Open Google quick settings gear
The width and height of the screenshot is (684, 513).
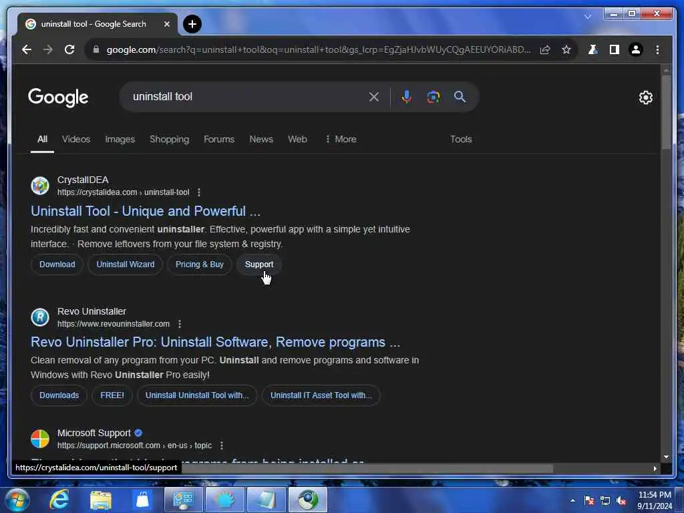point(646,98)
